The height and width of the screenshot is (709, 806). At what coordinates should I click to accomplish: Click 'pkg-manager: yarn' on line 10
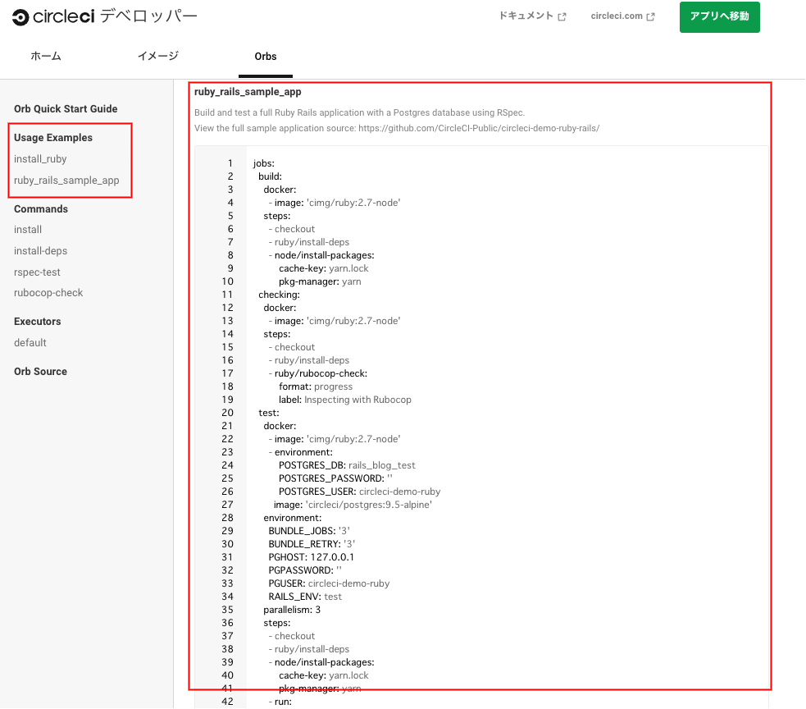coord(320,281)
